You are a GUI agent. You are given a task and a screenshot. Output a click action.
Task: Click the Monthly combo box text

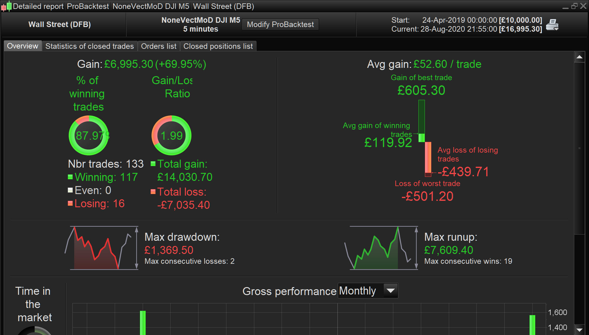pyautogui.click(x=357, y=290)
